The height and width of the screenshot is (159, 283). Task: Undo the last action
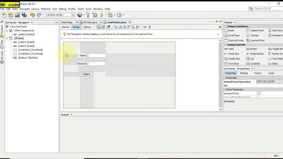click(x=32, y=15)
